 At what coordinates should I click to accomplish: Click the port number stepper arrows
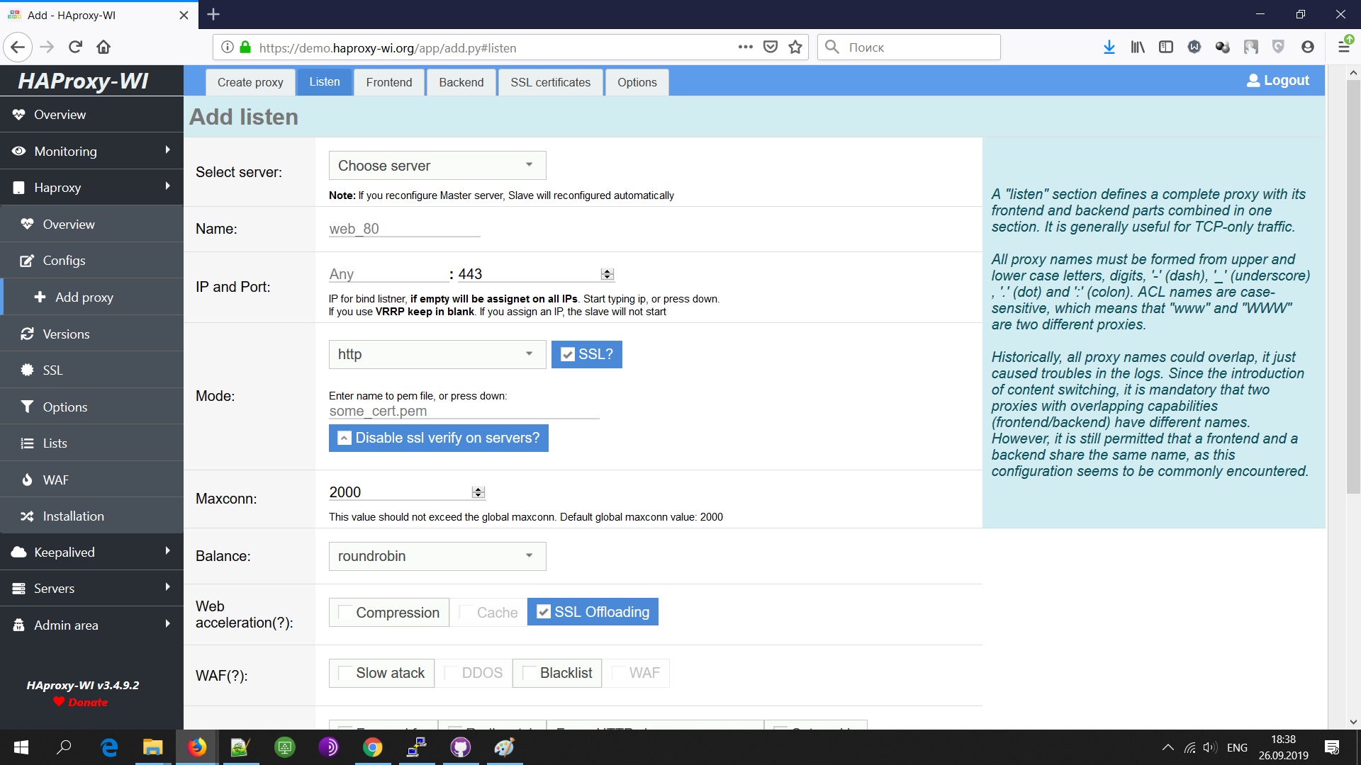tap(607, 274)
